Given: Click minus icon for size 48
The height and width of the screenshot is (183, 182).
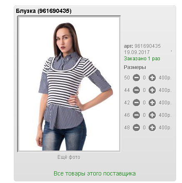Looking at the screenshot, I should pyautogui.click(x=136, y=128).
